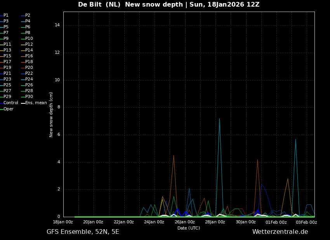Click the 01Feb 00z x-axis tick

tap(276, 222)
